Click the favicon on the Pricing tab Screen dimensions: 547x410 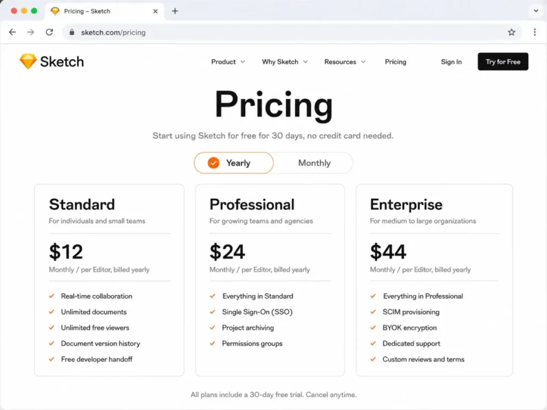pos(55,11)
